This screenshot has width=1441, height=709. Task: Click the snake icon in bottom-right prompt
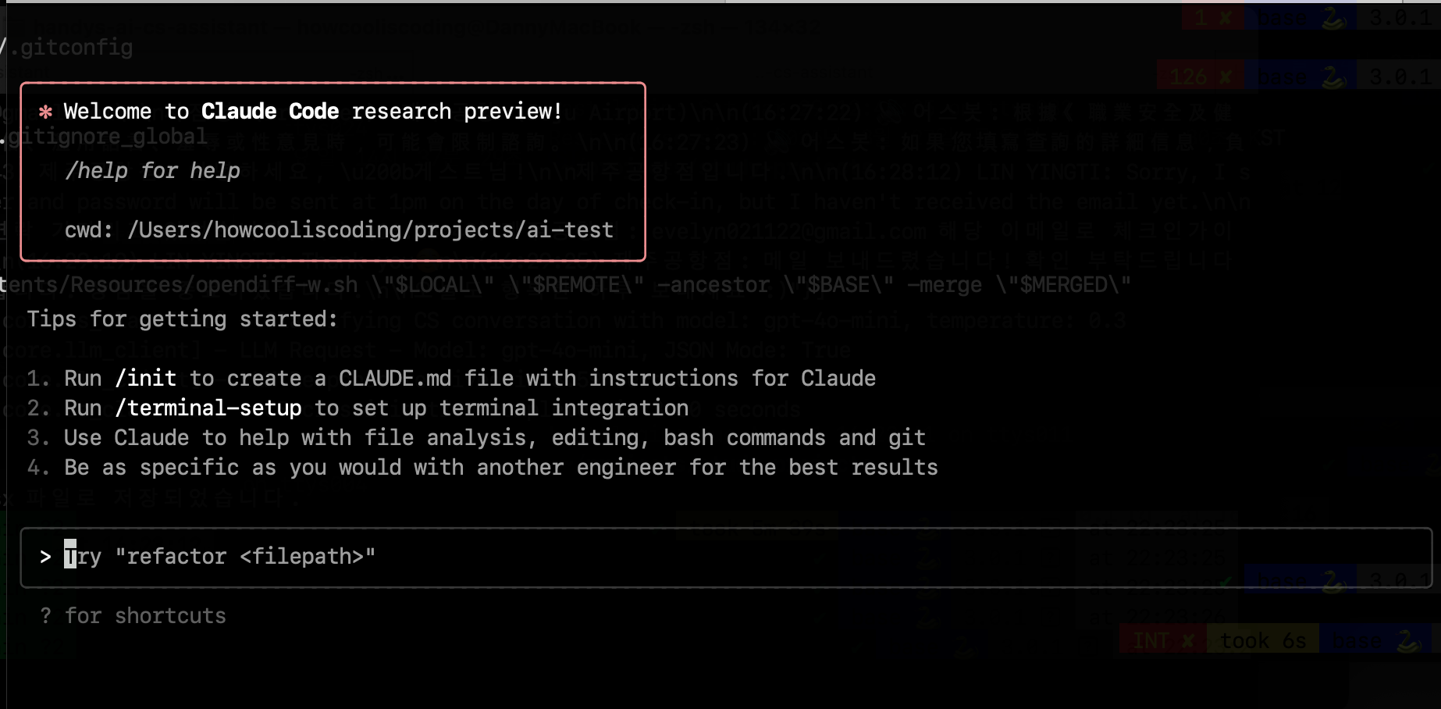point(1408,641)
